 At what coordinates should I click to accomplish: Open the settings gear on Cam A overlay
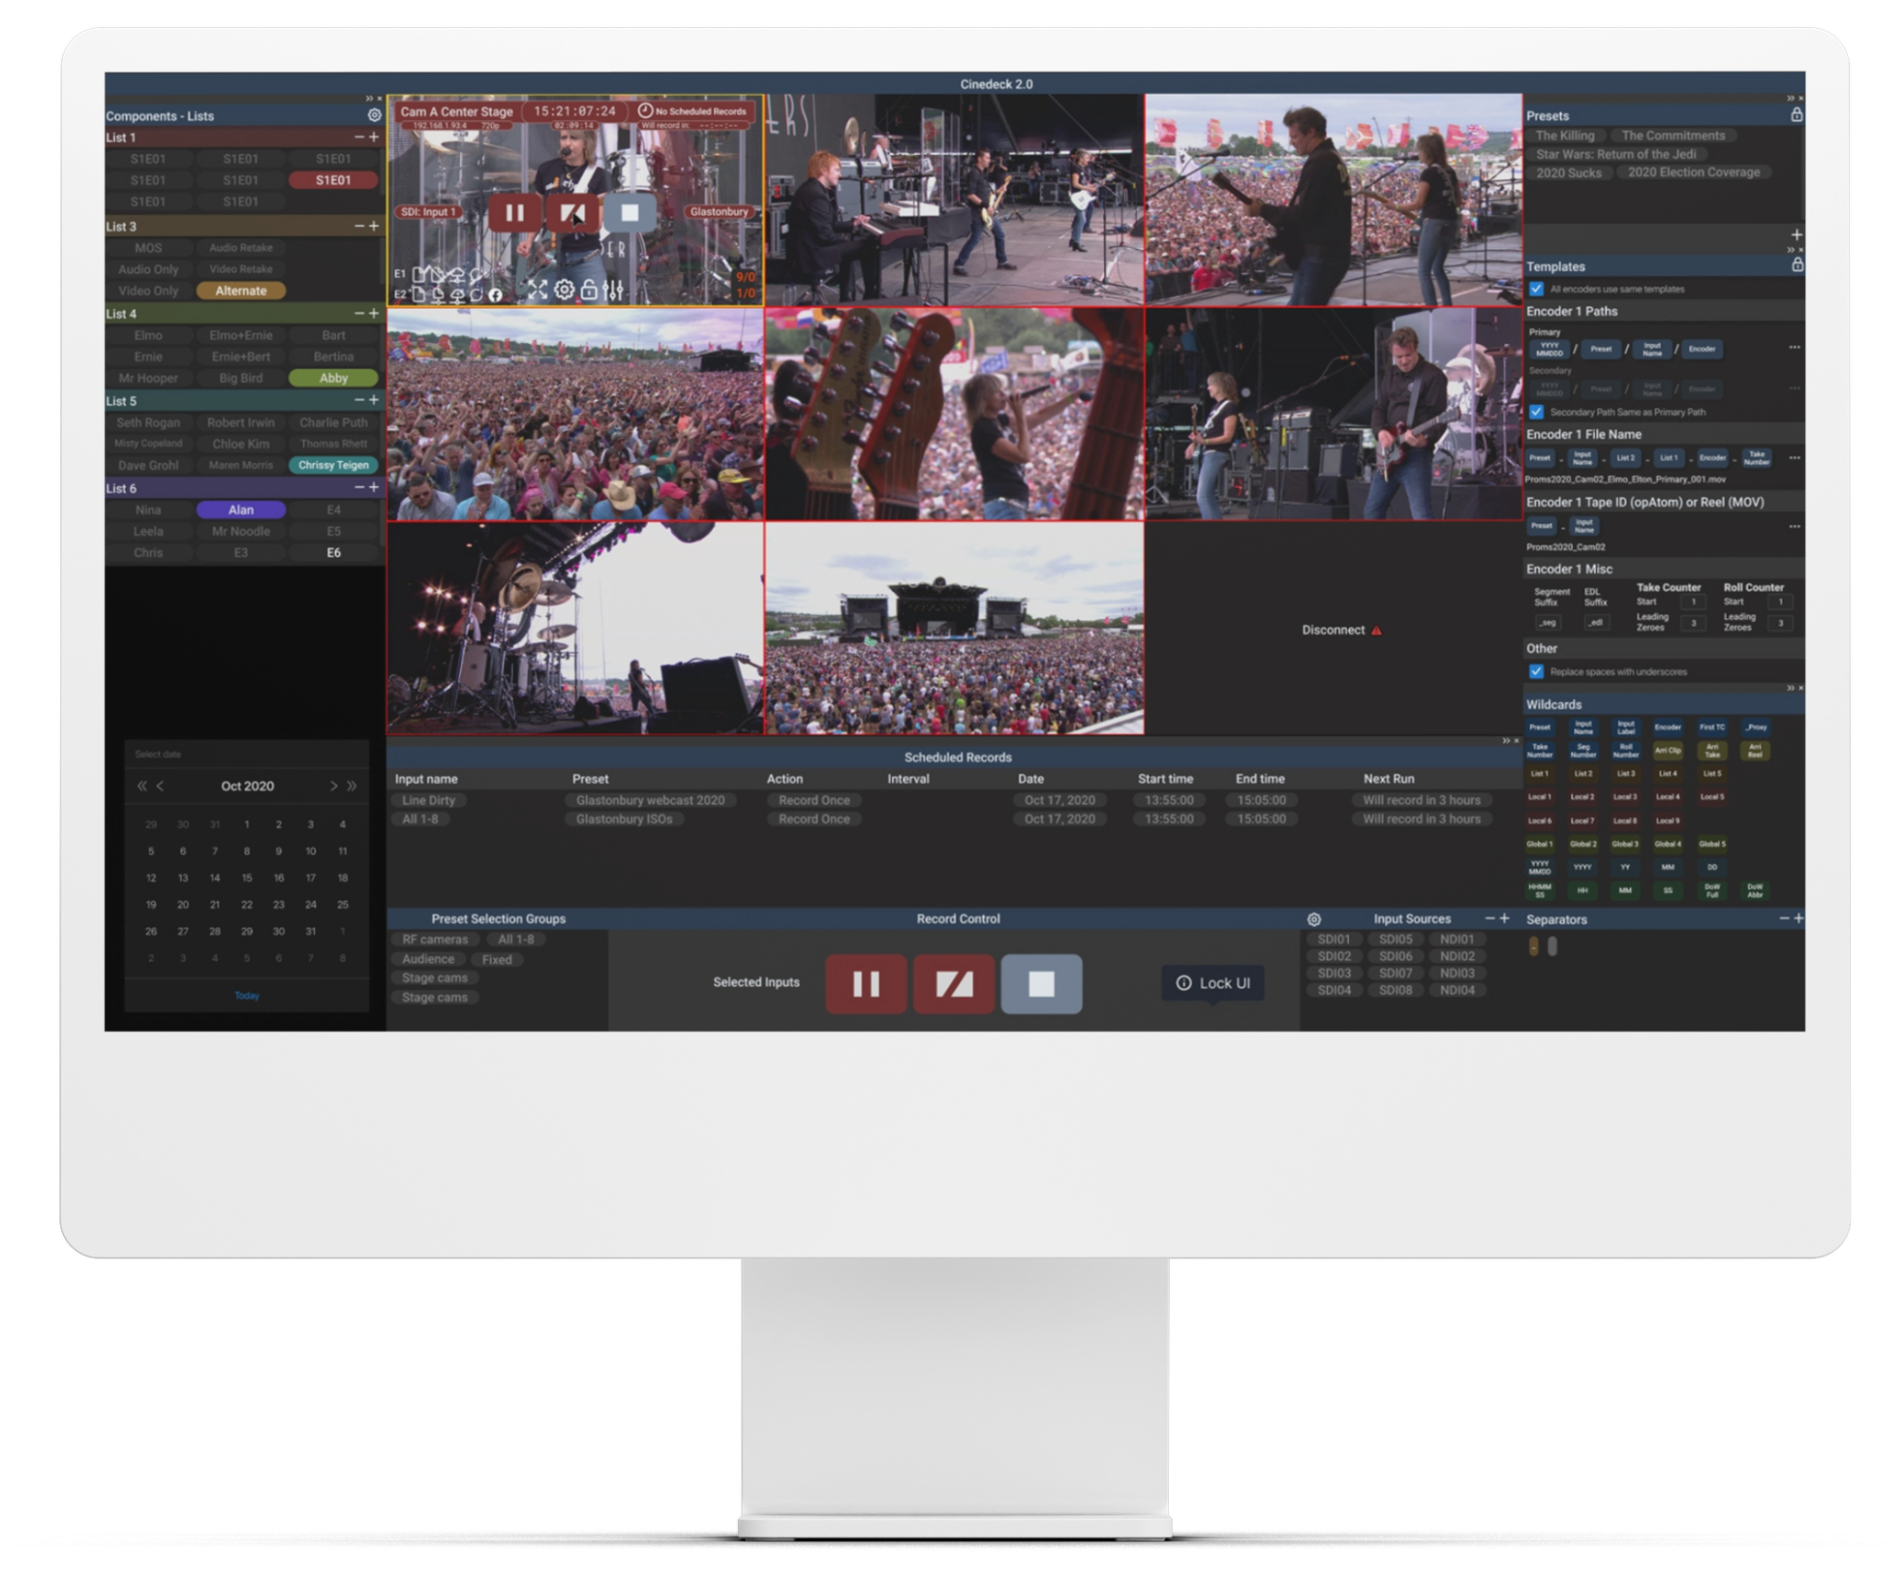(x=562, y=290)
